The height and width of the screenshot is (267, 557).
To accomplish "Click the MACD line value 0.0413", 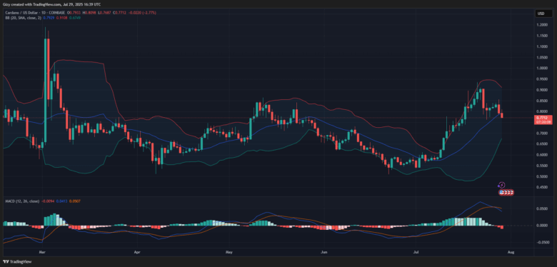I will (62, 201).
